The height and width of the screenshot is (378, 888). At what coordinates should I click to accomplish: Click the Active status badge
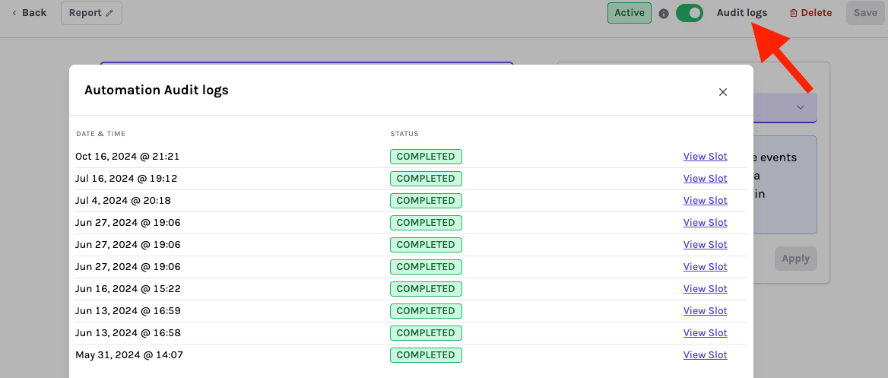tap(630, 13)
